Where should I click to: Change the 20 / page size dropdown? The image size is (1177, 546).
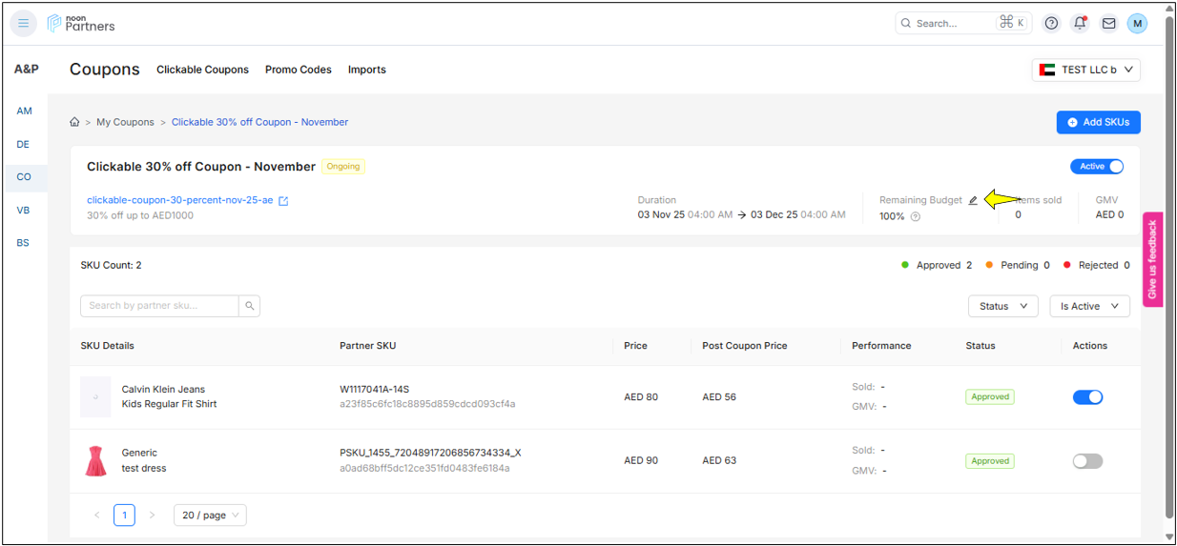tap(210, 516)
